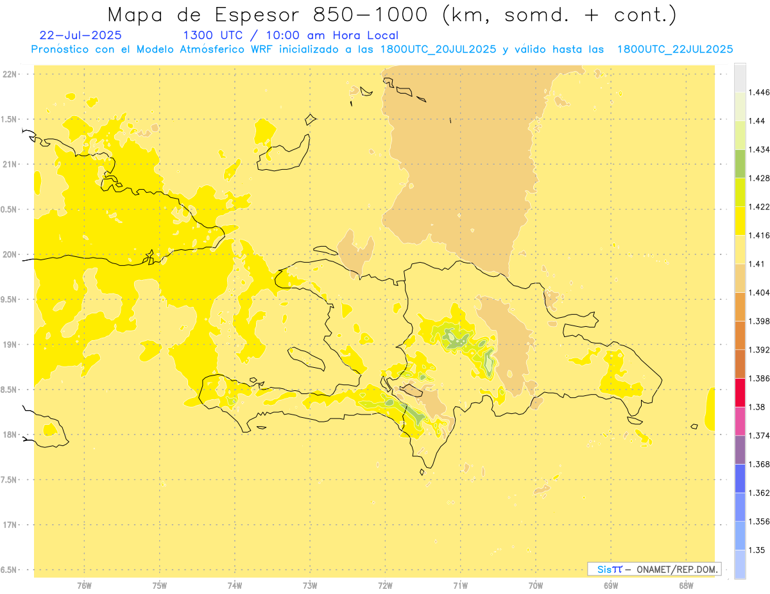Viewport: 770px width, 594px height.
Task: Click the 17N latitude axis label
Action: tap(10, 525)
